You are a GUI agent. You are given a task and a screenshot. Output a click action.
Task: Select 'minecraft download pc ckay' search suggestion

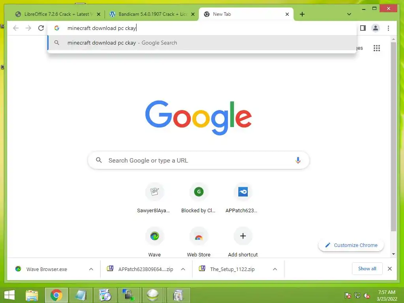[x=202, y=43]
